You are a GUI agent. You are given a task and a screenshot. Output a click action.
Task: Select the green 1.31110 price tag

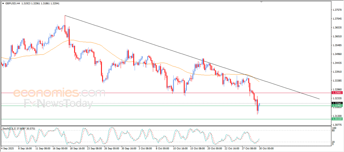[x=336, y=119]
